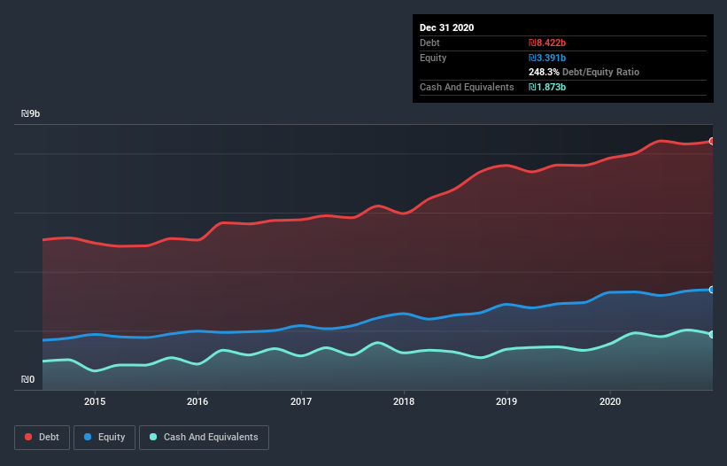Select the teal Cash endpoint marker
The height and width of the screenshot is (466, 727).
tap(712, 334)
